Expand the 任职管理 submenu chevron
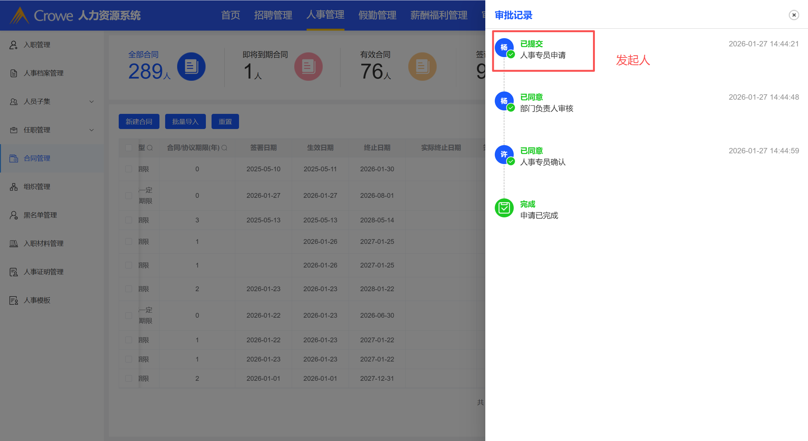 tap(92, 130)
